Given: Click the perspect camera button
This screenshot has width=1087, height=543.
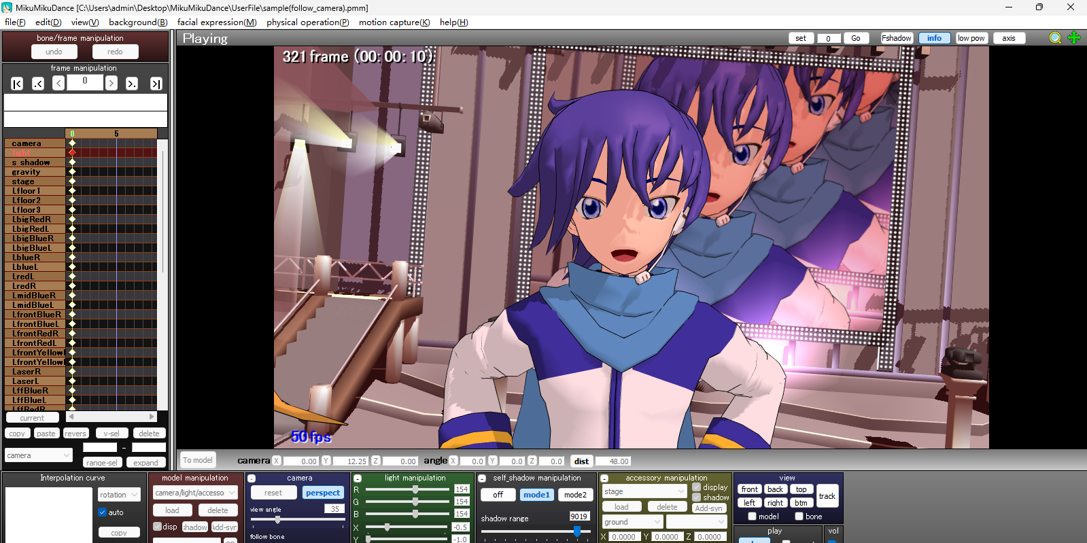Looking at the screenshot, I should click(x=323, y=493).
